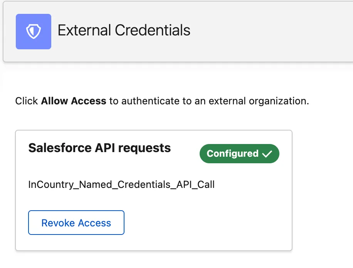The image size is (353, 268).
Task: Click the word "Click" starting the instructions
Action: click(27, 101)
